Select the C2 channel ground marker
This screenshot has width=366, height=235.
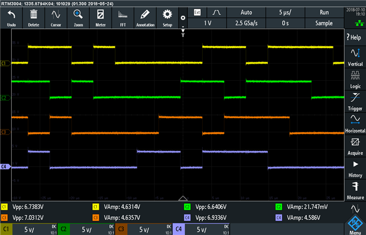(x=5, y=98)
